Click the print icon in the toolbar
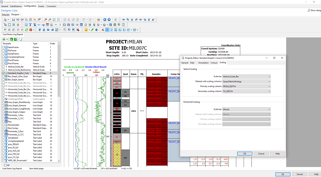 (5, 19)
